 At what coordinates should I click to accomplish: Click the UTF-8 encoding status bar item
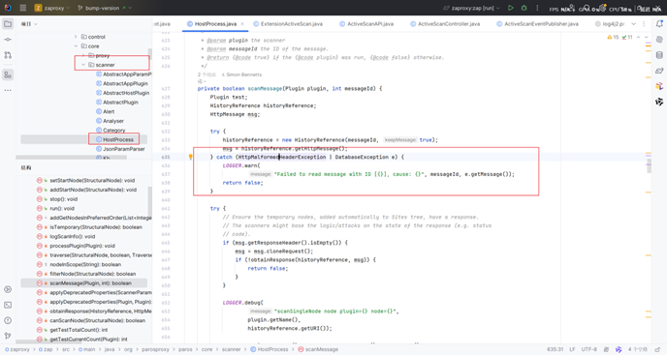tap(589, 349)
